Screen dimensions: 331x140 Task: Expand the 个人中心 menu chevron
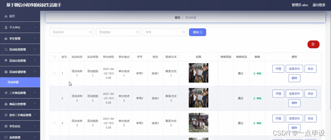click(35, 27)
